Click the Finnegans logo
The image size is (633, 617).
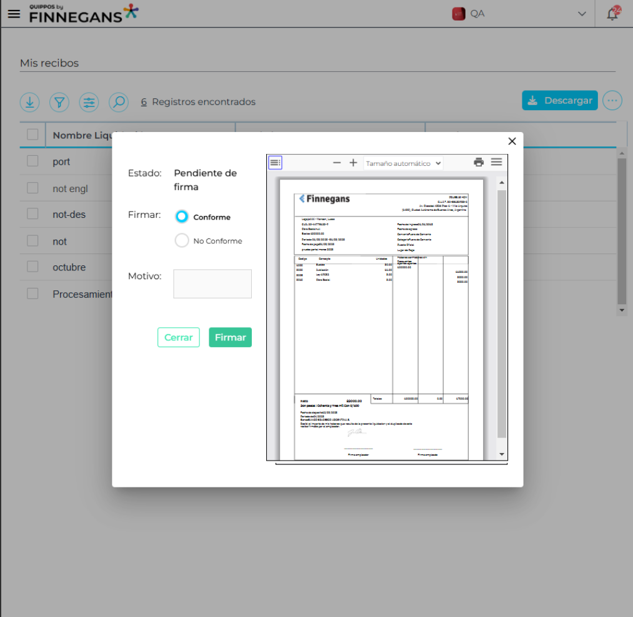[x=84, y=13]
